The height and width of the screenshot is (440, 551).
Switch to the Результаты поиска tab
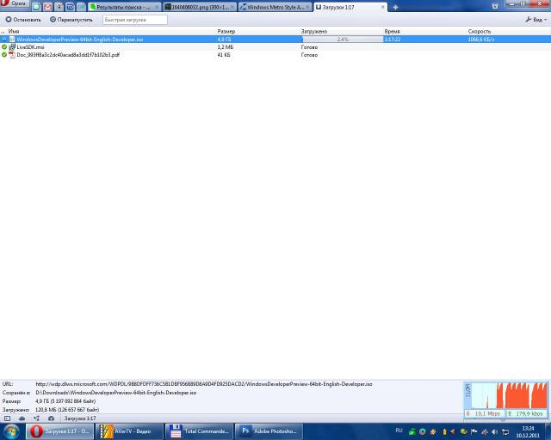124,7
